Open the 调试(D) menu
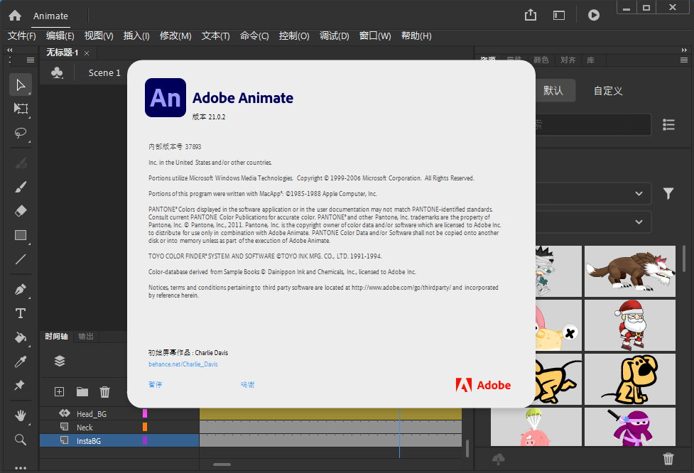This screenshot has height=473, width=694. pos(334,36)
